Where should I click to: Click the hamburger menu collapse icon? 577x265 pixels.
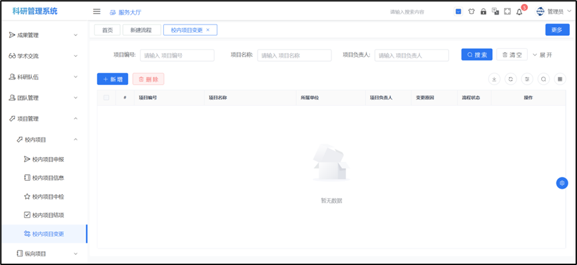[x=97, y=12]
